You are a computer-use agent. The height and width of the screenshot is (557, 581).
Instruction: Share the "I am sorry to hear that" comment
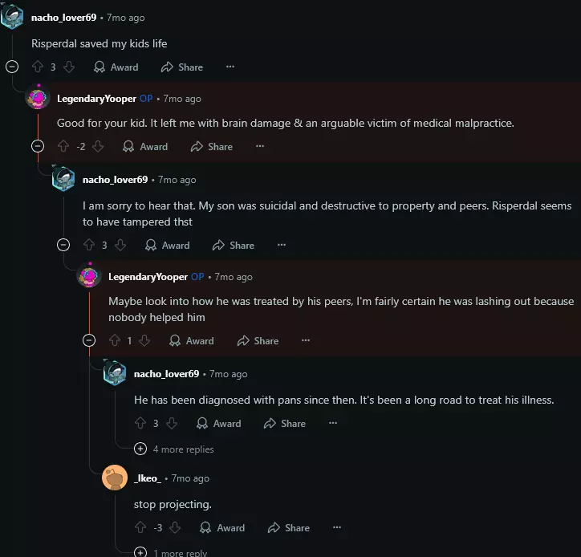(x=234, y=245)
